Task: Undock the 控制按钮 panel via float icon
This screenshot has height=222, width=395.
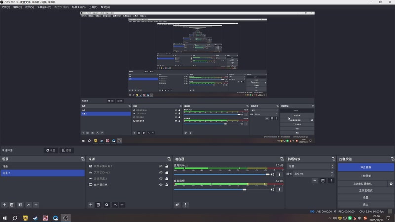Action: (x=392, y=159)
